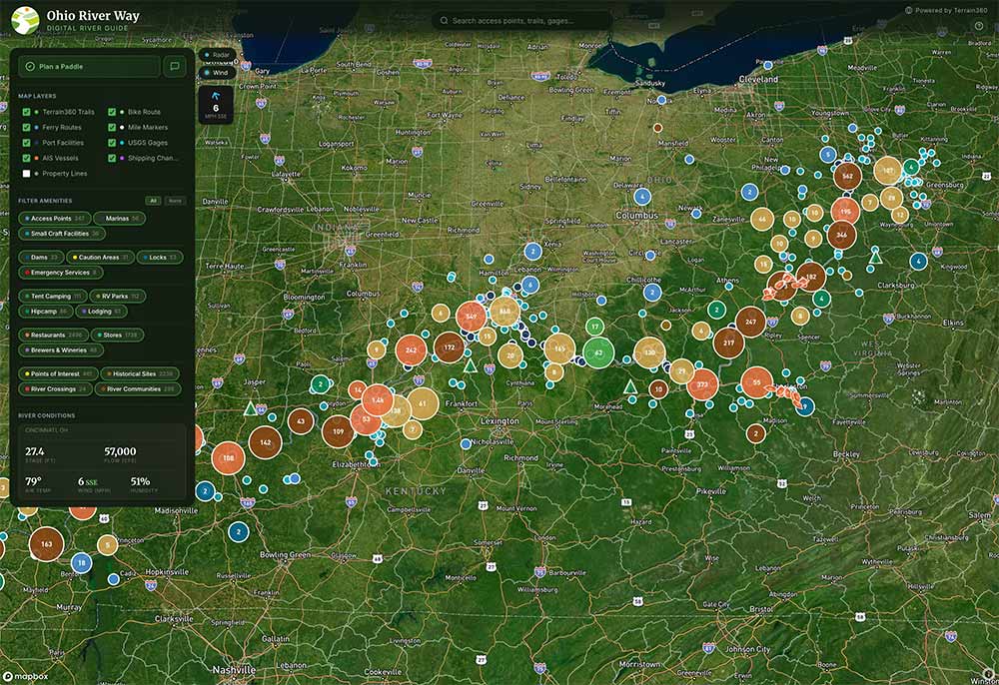Uncheck the USGS Gages layer

(112, 143)
